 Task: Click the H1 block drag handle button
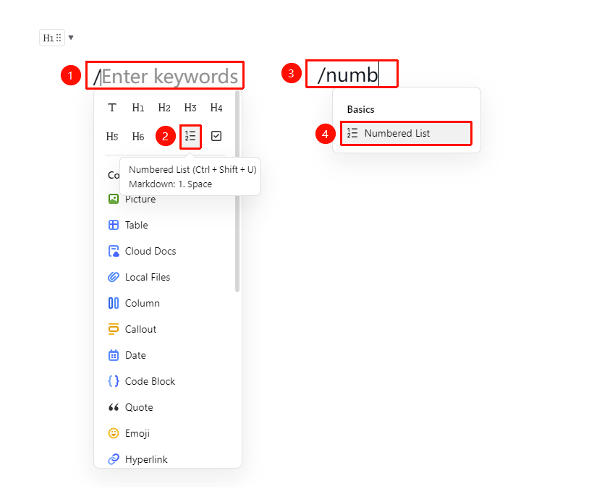[52, 38]
